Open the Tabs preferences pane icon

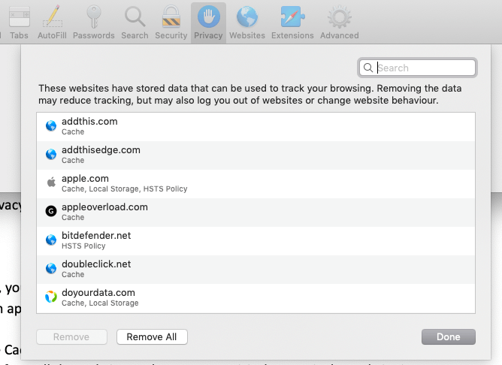[x=20, y=17]
